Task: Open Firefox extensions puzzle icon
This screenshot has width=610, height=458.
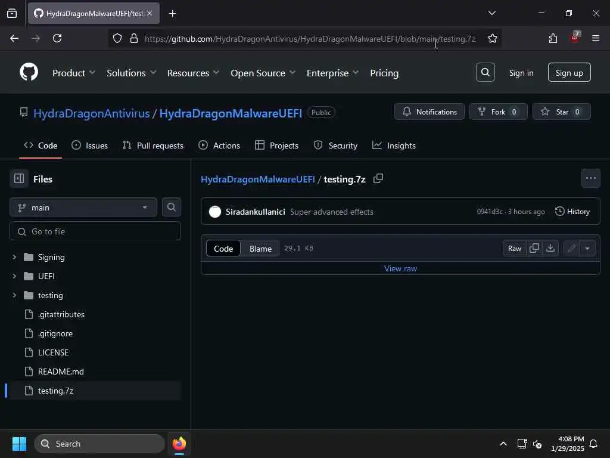Action: pos(553,38)
